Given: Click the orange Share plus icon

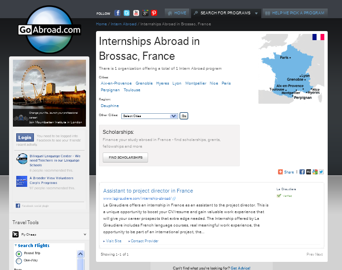Looking at the screenshot, I should pyautogui.click(x=280, y=172).
